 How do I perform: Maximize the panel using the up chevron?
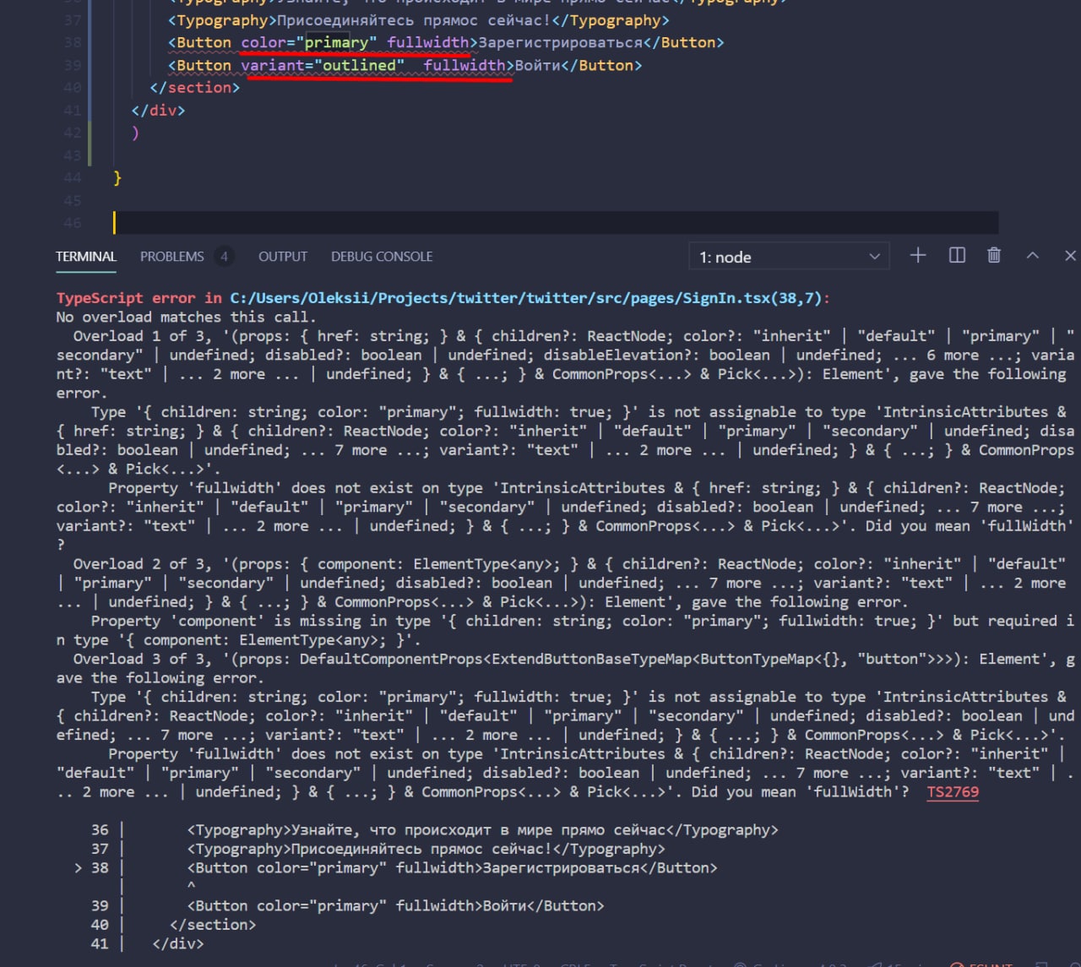1032,255
